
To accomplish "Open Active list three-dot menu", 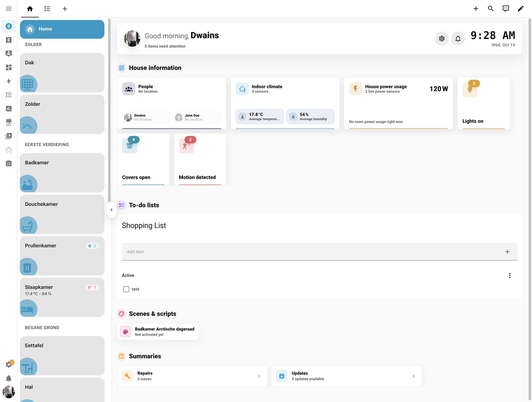I will [x=510, y=275].
